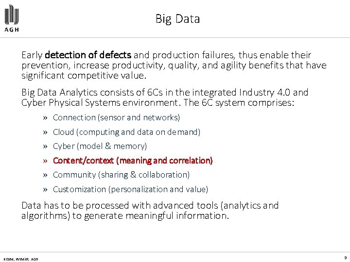The width and height of the screenshot is (350, 262).
Task: Click the 'Cloud (computing and data on demand)' bullet
Action: (x=126, y=132)
